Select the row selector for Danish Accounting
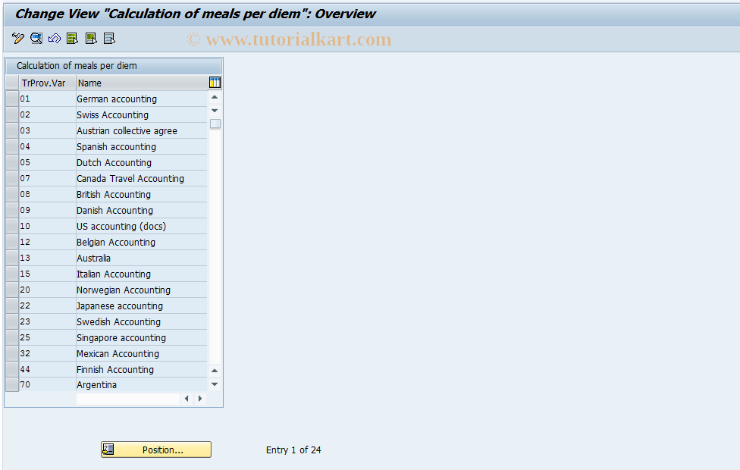 click(x=12, y=210)
